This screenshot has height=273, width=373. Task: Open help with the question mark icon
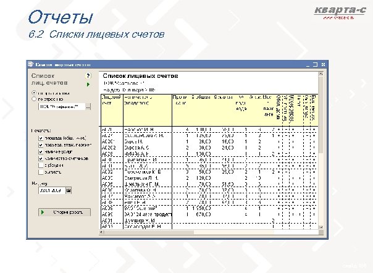tap(88, 76)
